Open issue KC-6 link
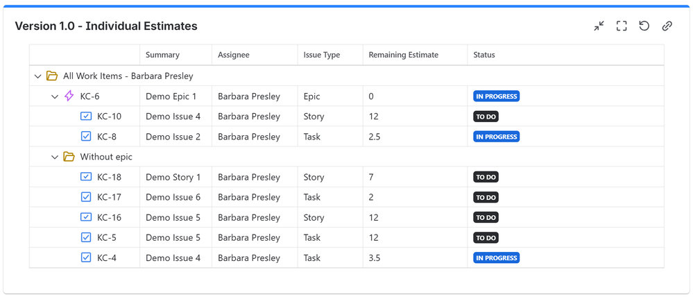The image size is (693, 297). [89, 96]
